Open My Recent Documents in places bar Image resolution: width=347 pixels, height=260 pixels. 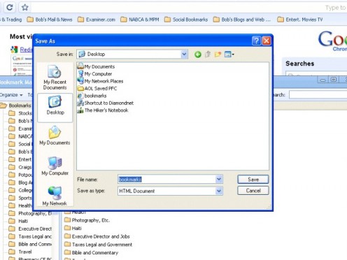tap(55, 78)
